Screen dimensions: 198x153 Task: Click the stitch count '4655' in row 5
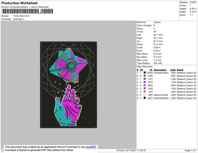(150, 85)
